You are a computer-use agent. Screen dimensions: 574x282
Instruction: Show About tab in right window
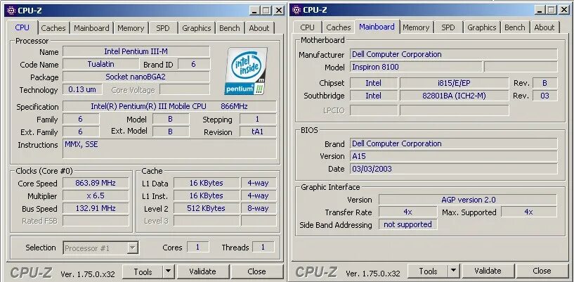(x=544, y=27)
